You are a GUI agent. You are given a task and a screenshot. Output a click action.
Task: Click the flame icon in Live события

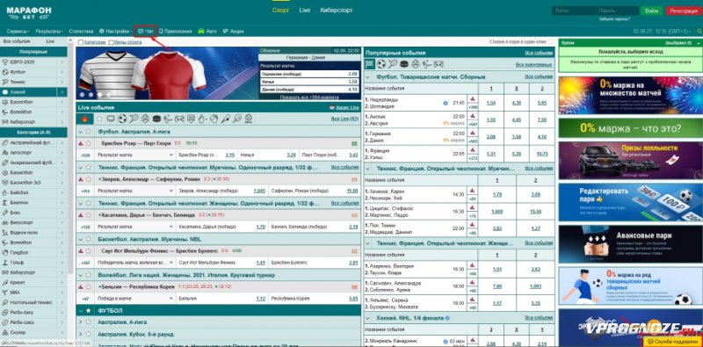84,119
